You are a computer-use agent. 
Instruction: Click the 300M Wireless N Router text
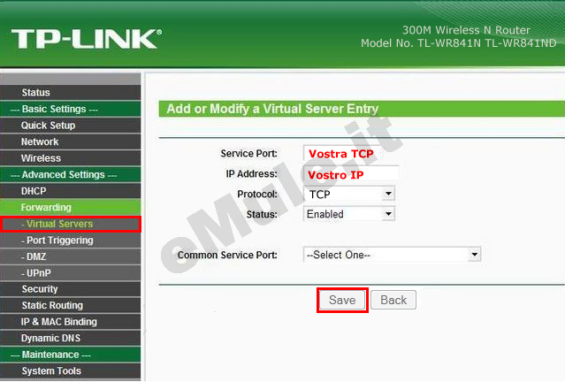tap(466, 30)
